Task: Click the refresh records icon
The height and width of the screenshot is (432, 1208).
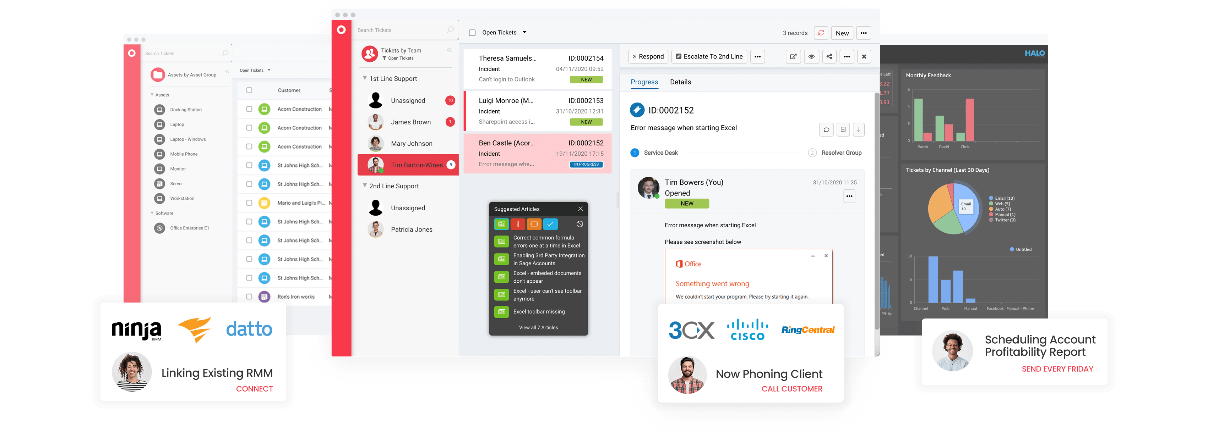Action: coord(821,33)
